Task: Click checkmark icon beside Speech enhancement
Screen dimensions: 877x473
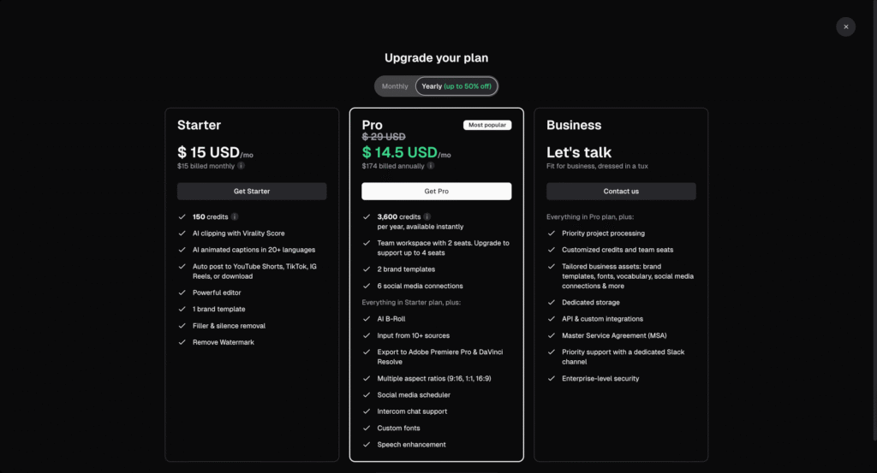Action: 367,445
